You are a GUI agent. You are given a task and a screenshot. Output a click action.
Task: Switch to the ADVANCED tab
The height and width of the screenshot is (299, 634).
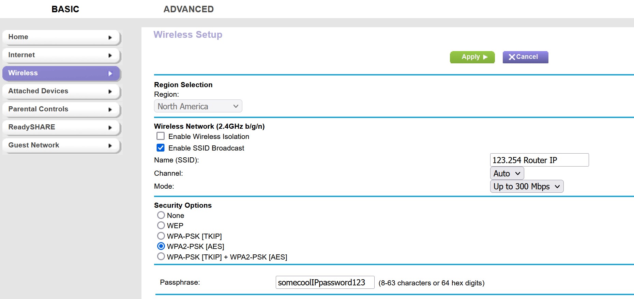[188, 9]
